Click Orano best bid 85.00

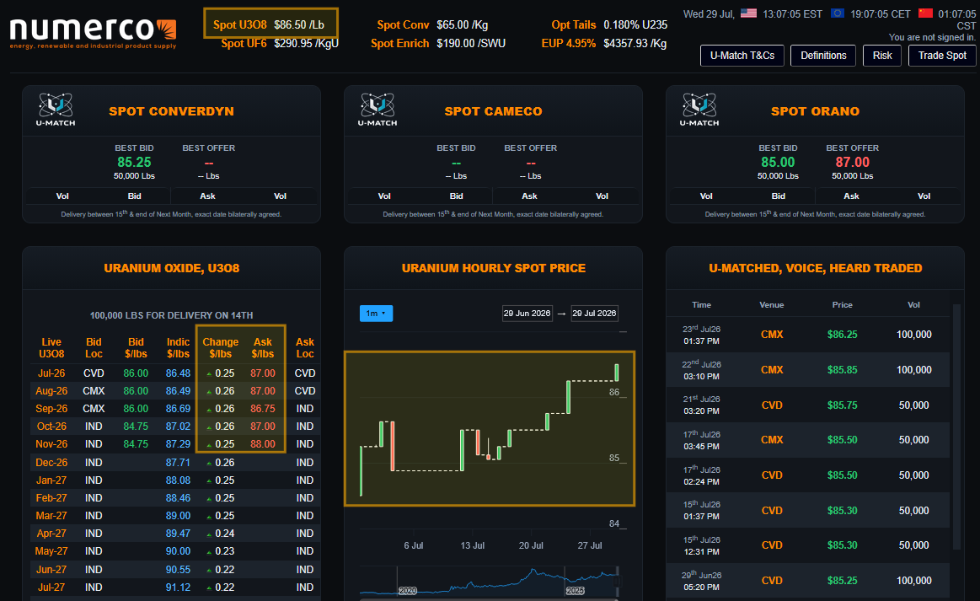[778, 162]
